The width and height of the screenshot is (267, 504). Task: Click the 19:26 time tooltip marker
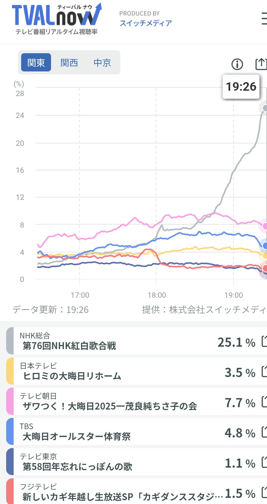[241, 87]
